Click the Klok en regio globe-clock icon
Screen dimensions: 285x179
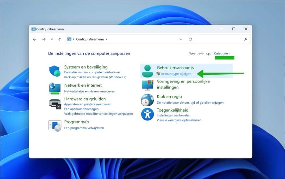[x=147, y=100]
